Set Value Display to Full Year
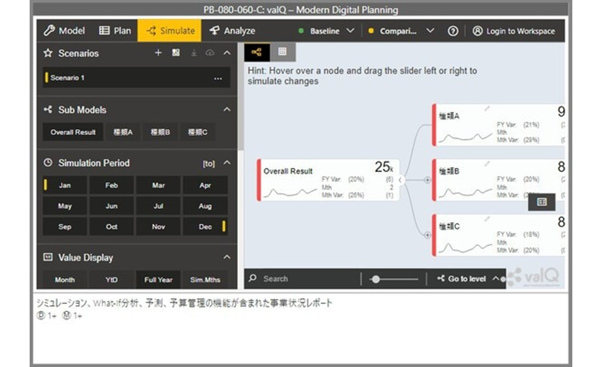The height and width of the screenshot is (367, 612). click(158, 280)
